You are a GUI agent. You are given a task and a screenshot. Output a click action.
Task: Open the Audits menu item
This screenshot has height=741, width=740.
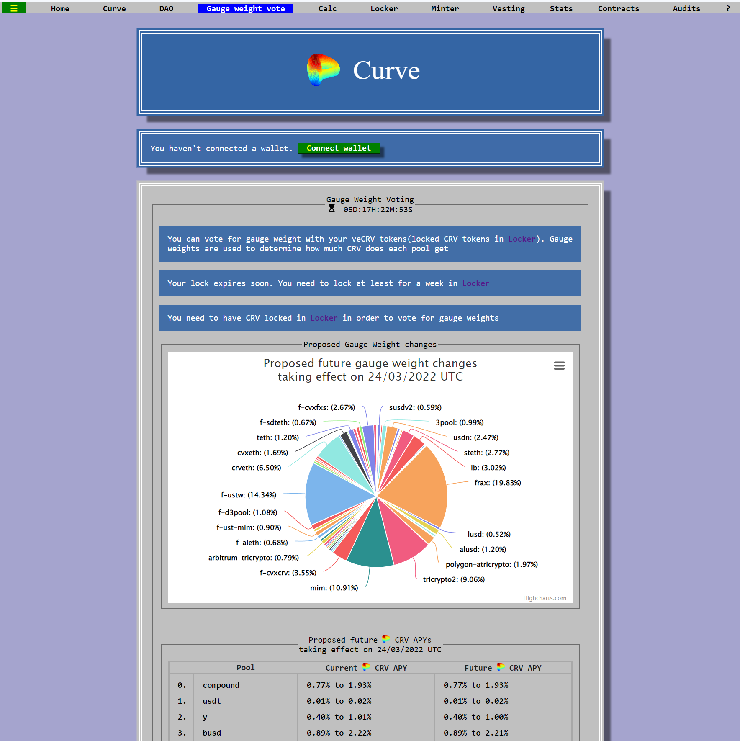tap(686, 8)
